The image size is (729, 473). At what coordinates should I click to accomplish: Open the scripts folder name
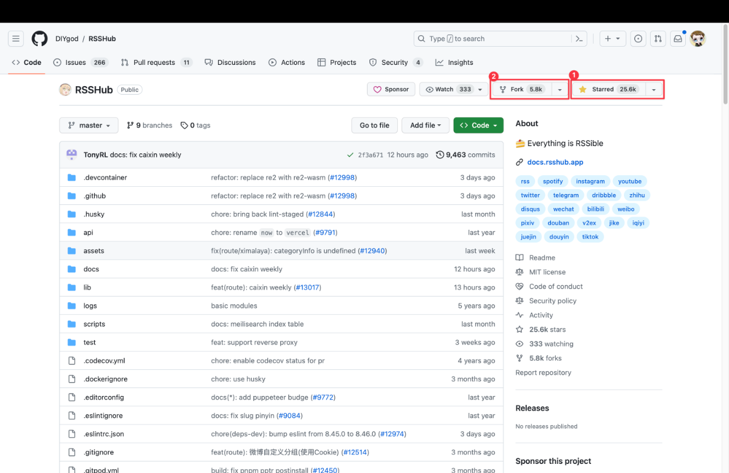94,324
